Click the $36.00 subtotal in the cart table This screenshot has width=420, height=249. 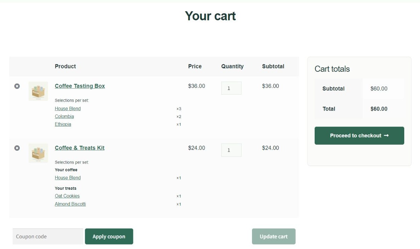[x=271, y=86]
